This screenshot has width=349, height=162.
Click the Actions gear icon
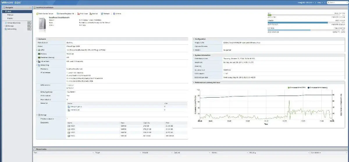tap(114, 14)
